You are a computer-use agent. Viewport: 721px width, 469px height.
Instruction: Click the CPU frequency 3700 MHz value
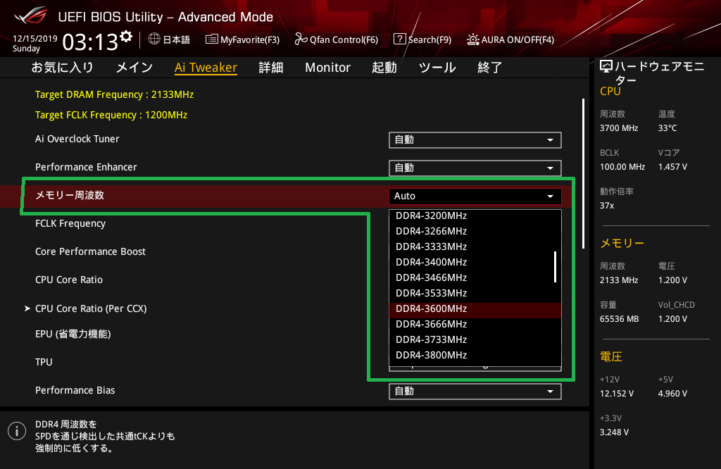pos(619,128)
